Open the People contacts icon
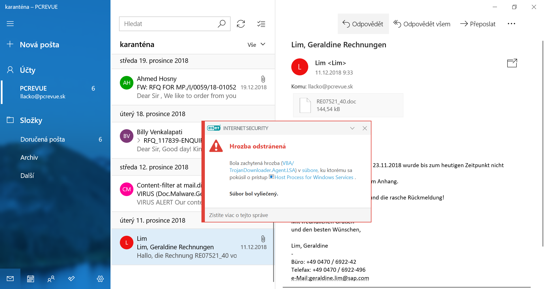Screen dimensions: 544x289 (51, 279)
